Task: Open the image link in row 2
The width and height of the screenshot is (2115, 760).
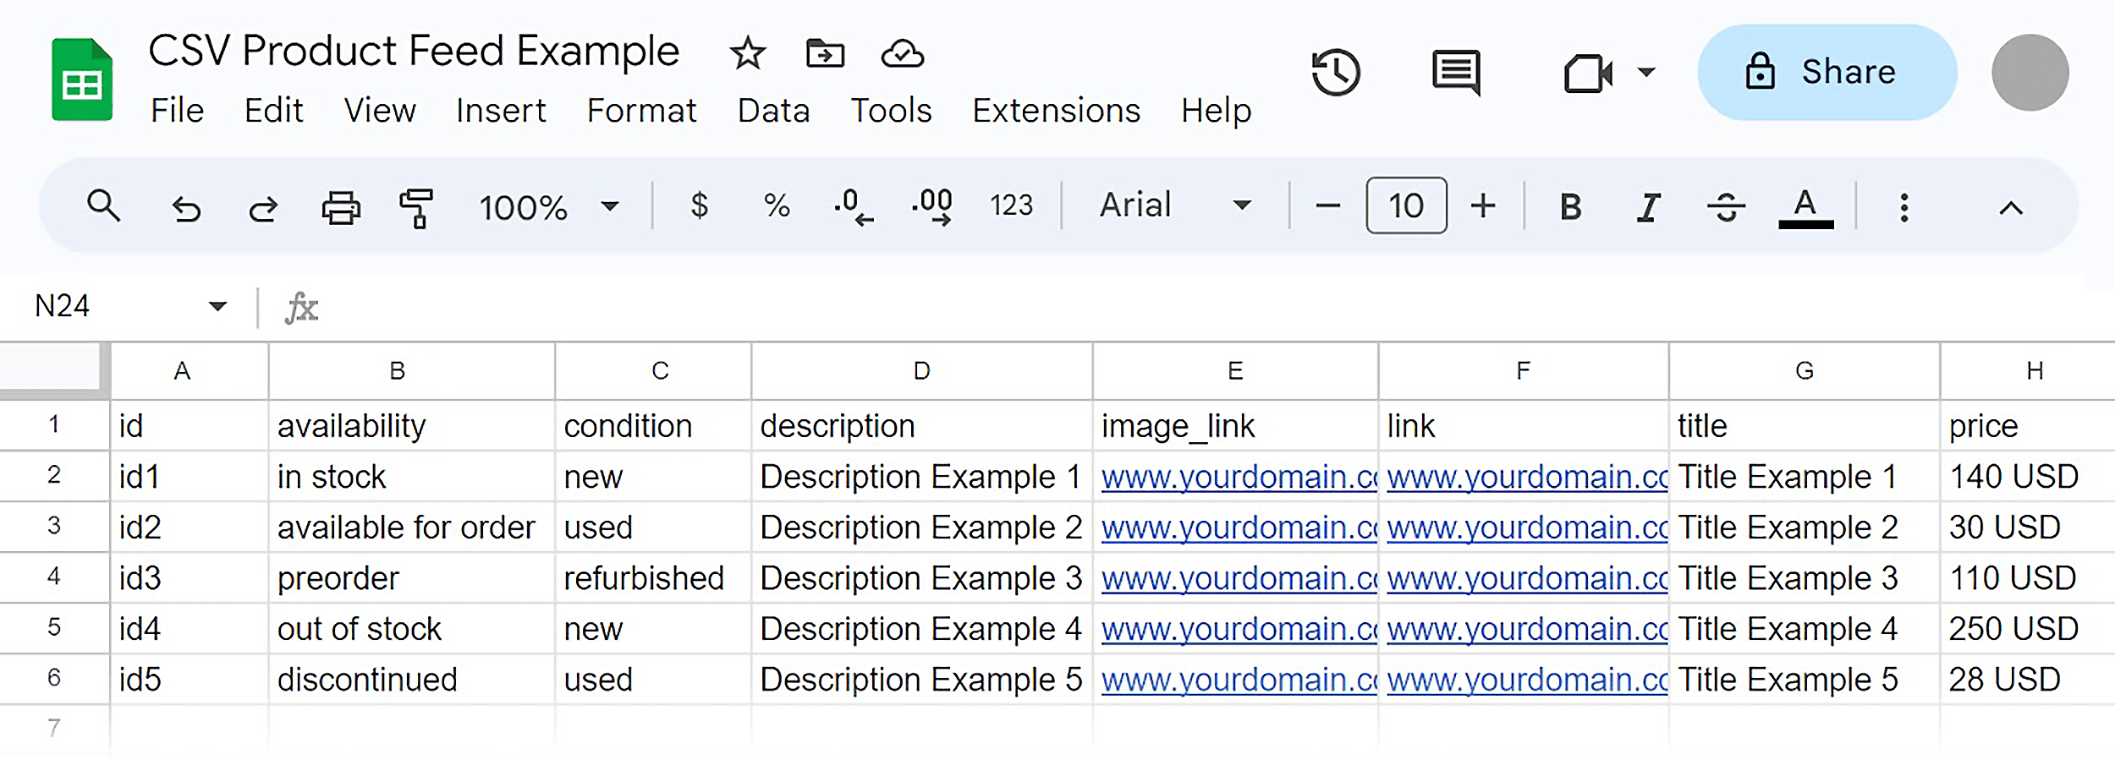Action: click(x=1235, y=476)
